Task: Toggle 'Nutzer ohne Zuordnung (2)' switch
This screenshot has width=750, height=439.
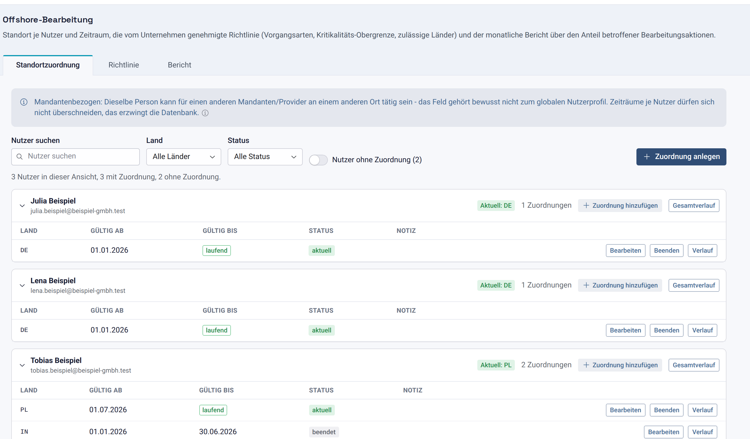Action: pyautogui.click(x=318, y=160)
